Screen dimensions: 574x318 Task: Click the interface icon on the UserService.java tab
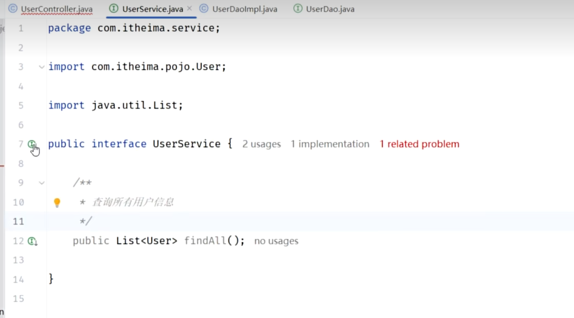click(x=113, y=9)
